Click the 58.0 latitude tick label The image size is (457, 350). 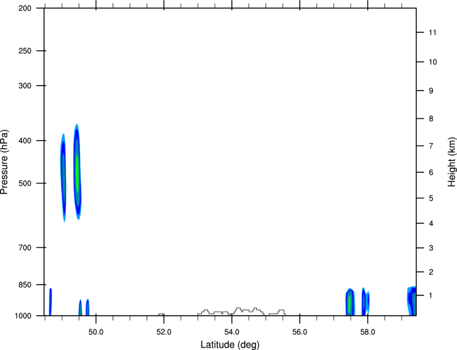[x=368, y=332]
